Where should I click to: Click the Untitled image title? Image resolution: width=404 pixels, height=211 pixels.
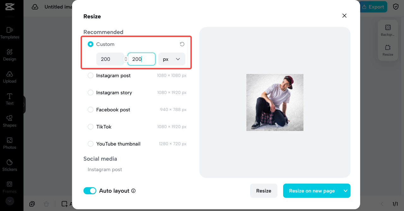58,7
